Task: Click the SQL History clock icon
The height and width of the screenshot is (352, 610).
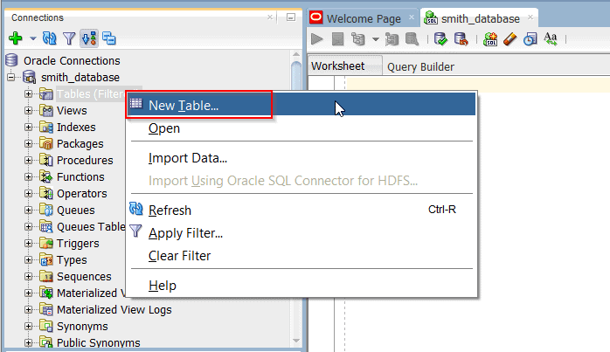Action: (530, 39)
